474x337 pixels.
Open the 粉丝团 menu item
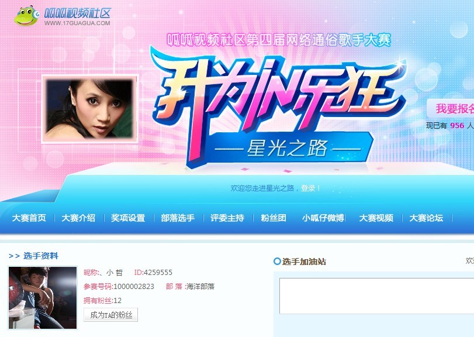click(274, 218)
